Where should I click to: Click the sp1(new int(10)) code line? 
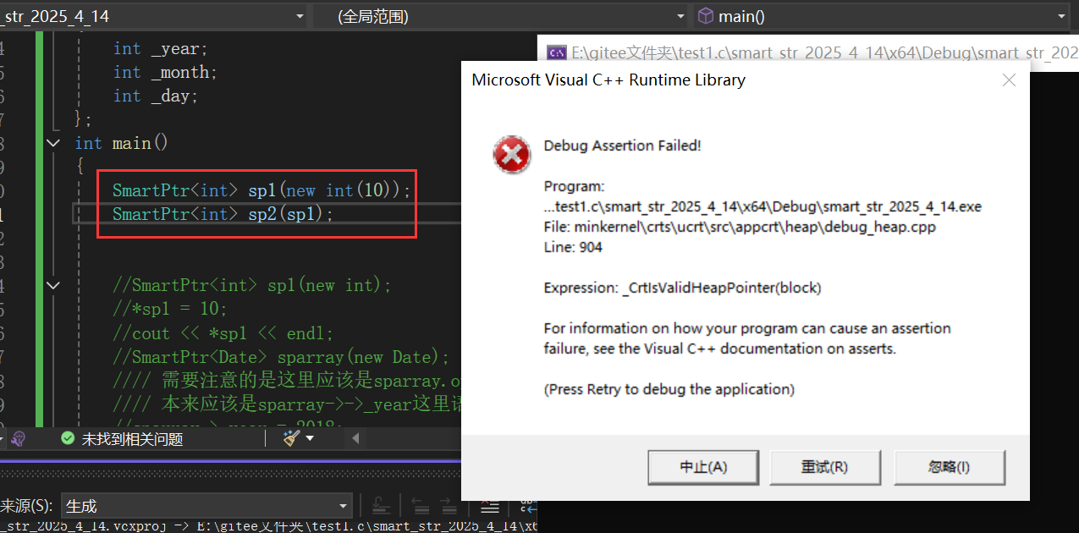pyautogui.click(x=261, y=191)
